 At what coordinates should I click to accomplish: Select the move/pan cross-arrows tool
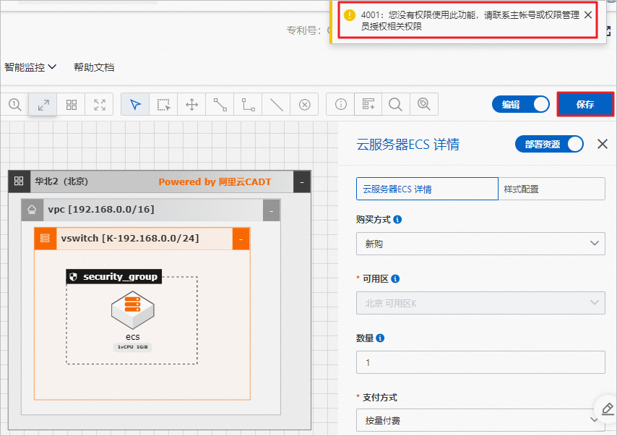click(x=191, y=104)
